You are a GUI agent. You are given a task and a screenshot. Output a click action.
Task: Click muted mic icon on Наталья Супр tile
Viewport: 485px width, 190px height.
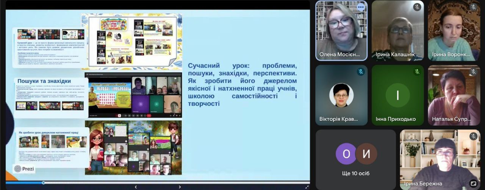473,72
